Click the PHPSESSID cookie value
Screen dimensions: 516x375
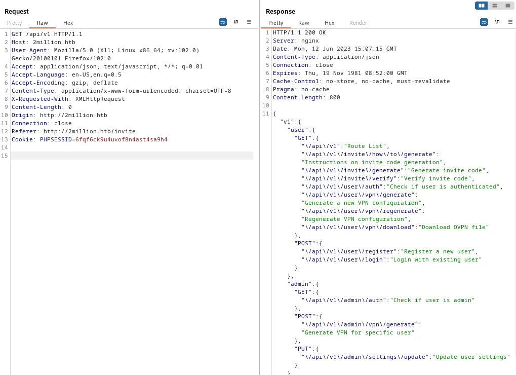pos(122,139)
